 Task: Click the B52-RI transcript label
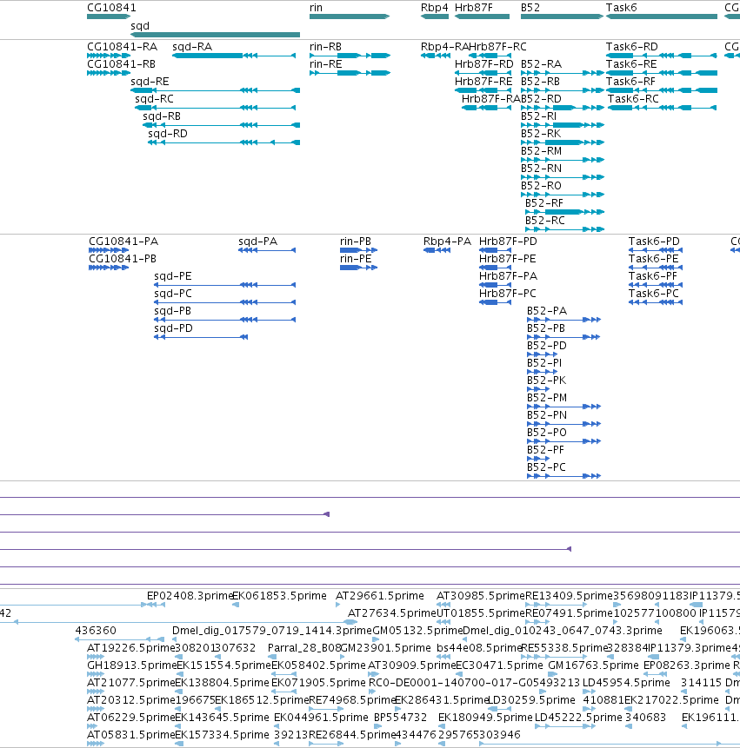(x=539, y=116)
